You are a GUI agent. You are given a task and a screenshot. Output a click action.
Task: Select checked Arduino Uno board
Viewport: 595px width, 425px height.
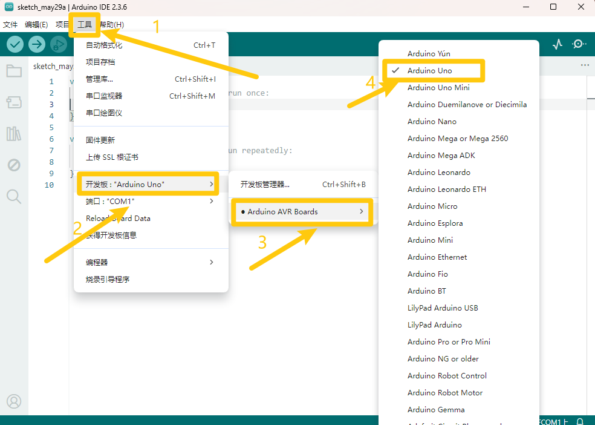coord(458,71)
